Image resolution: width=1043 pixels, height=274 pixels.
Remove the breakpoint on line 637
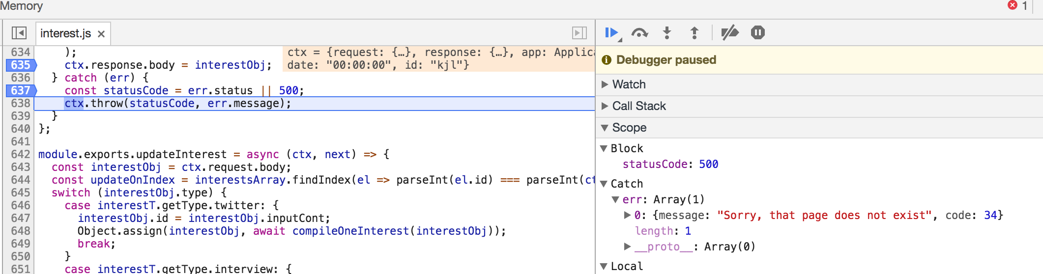[21, 90]
